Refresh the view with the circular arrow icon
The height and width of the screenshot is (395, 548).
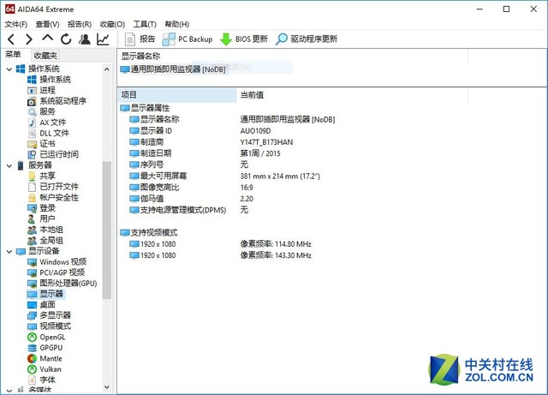[x=66, y=39]
